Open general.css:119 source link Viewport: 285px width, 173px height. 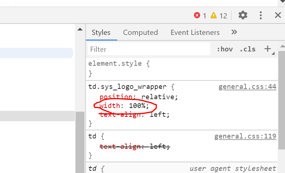click(x=245, y=137)
